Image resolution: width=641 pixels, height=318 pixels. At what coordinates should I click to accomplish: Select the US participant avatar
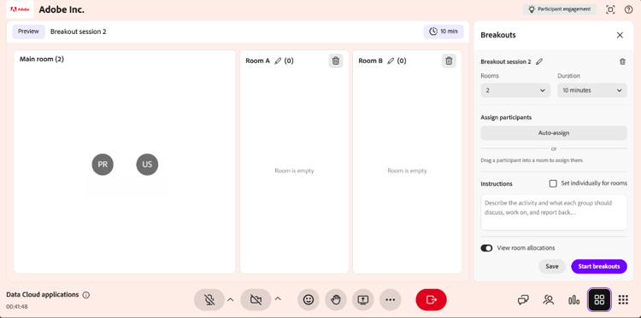[x=147, y=165]
